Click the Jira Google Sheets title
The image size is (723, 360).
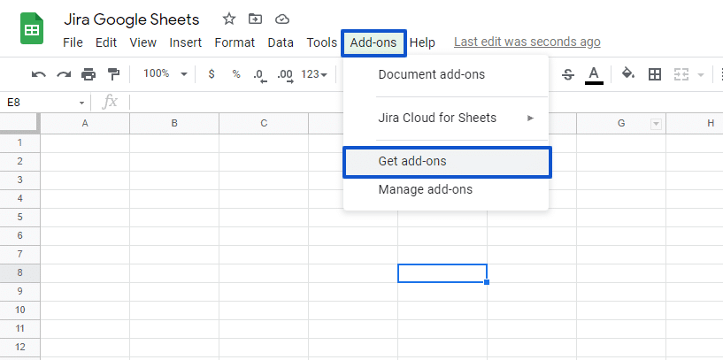pos(131,19)
